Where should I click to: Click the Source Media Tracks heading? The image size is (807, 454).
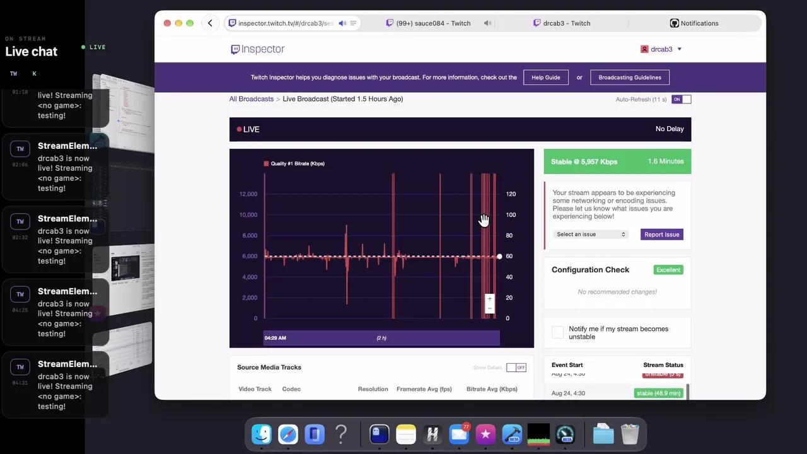click(269, 368)
